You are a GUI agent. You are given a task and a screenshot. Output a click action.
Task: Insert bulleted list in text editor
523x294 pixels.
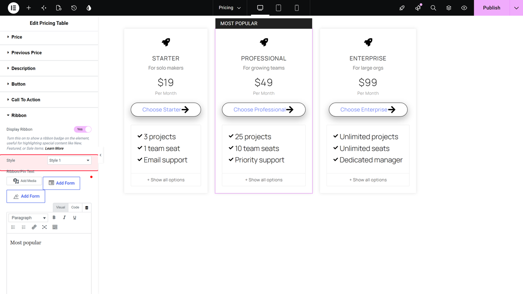(x=13, y=227)
